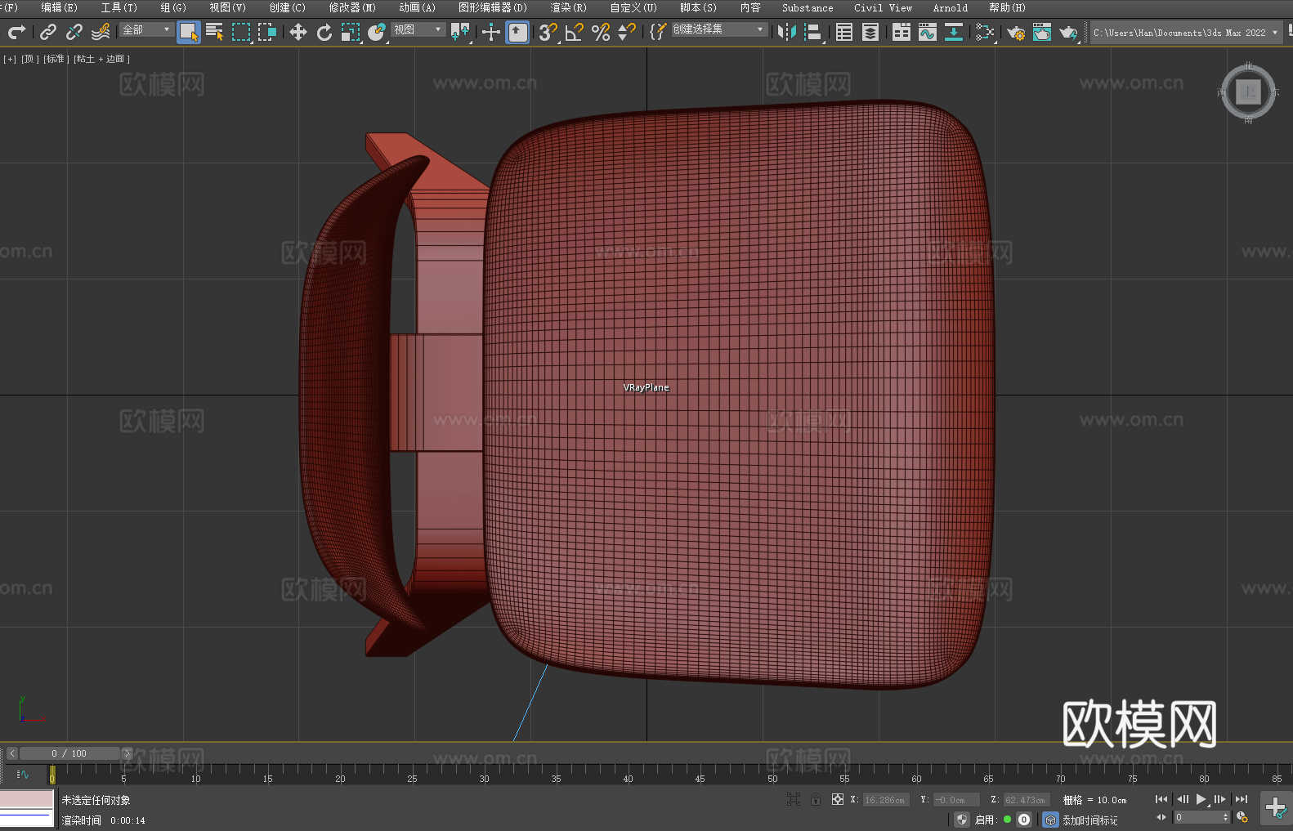Click viewport [标准] shading label
1293x831 pixels.
point(56,59)
